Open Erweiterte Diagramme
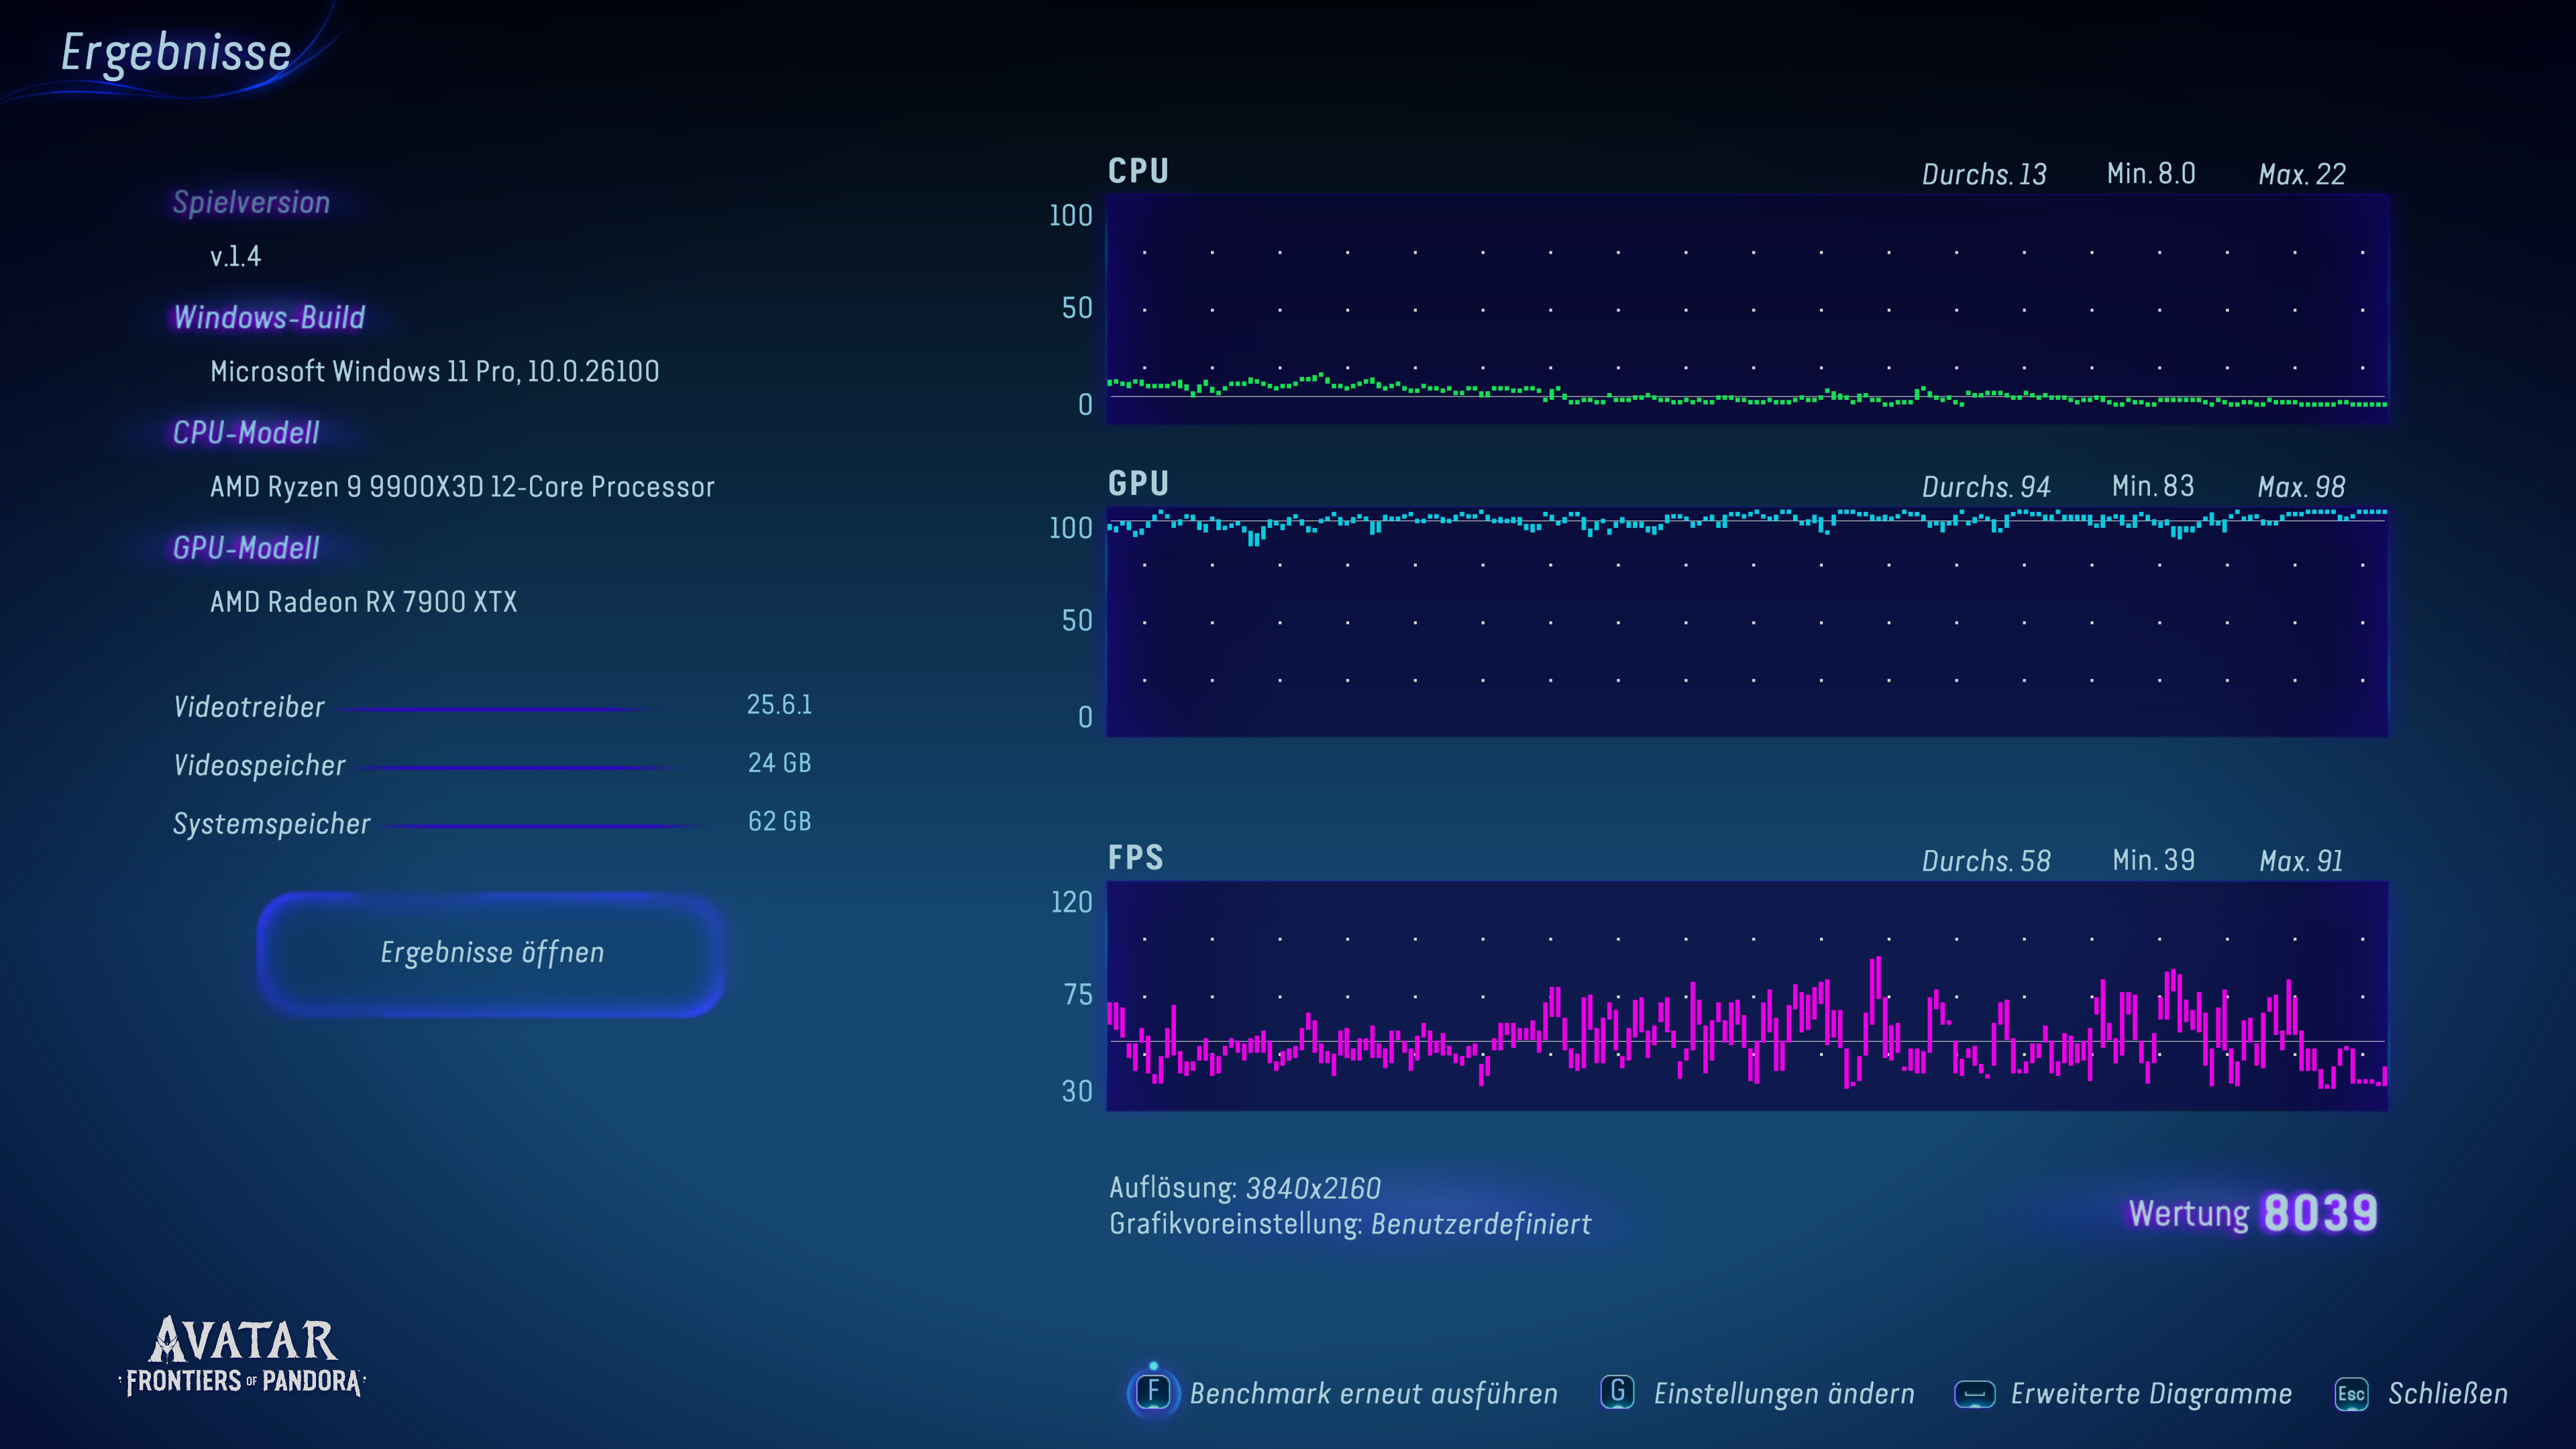Image resolution: width=2576 pixels, height=1449 pixels. click(2151, 1394)
